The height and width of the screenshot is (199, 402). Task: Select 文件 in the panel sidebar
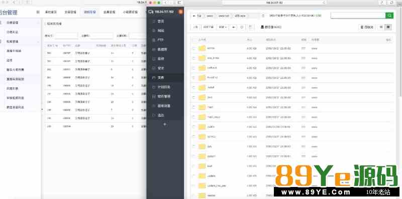(165, 78)
